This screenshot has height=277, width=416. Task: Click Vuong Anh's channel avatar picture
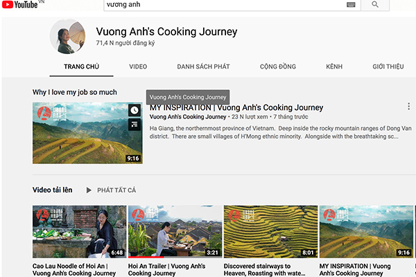click(x=68, y=37)
